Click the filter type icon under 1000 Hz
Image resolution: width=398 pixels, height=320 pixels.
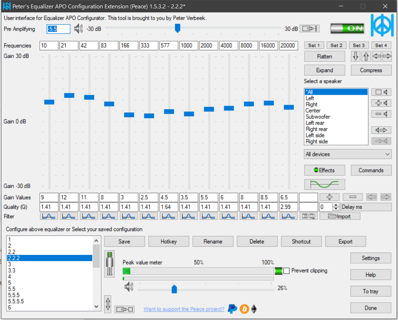click(188, 216)
